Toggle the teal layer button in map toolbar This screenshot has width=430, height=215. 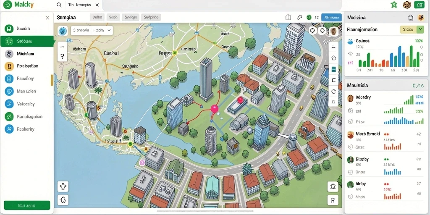(334, 69)
